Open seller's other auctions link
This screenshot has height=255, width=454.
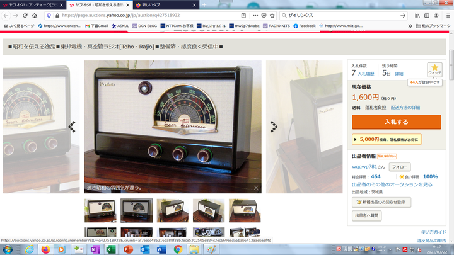[x=392, y=184]
